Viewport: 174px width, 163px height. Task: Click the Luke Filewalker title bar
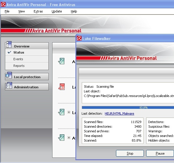point(125,39)
